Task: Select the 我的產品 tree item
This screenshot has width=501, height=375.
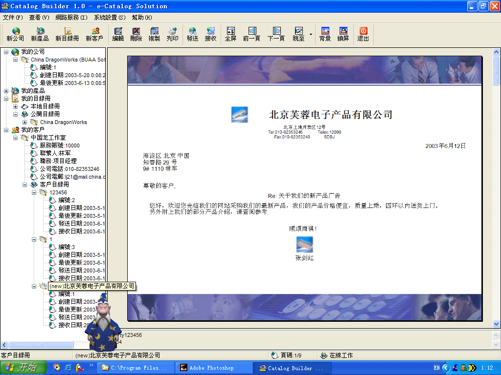Action: [33, 91]
